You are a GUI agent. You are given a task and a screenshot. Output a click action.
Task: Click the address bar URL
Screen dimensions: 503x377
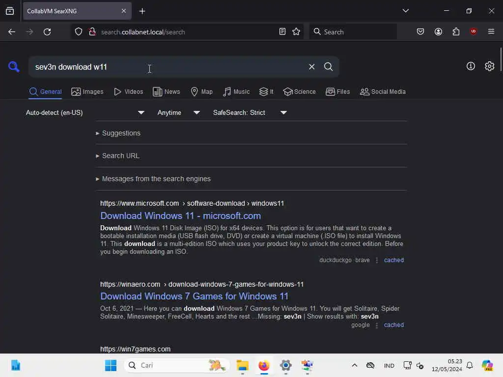pos(143,32)
